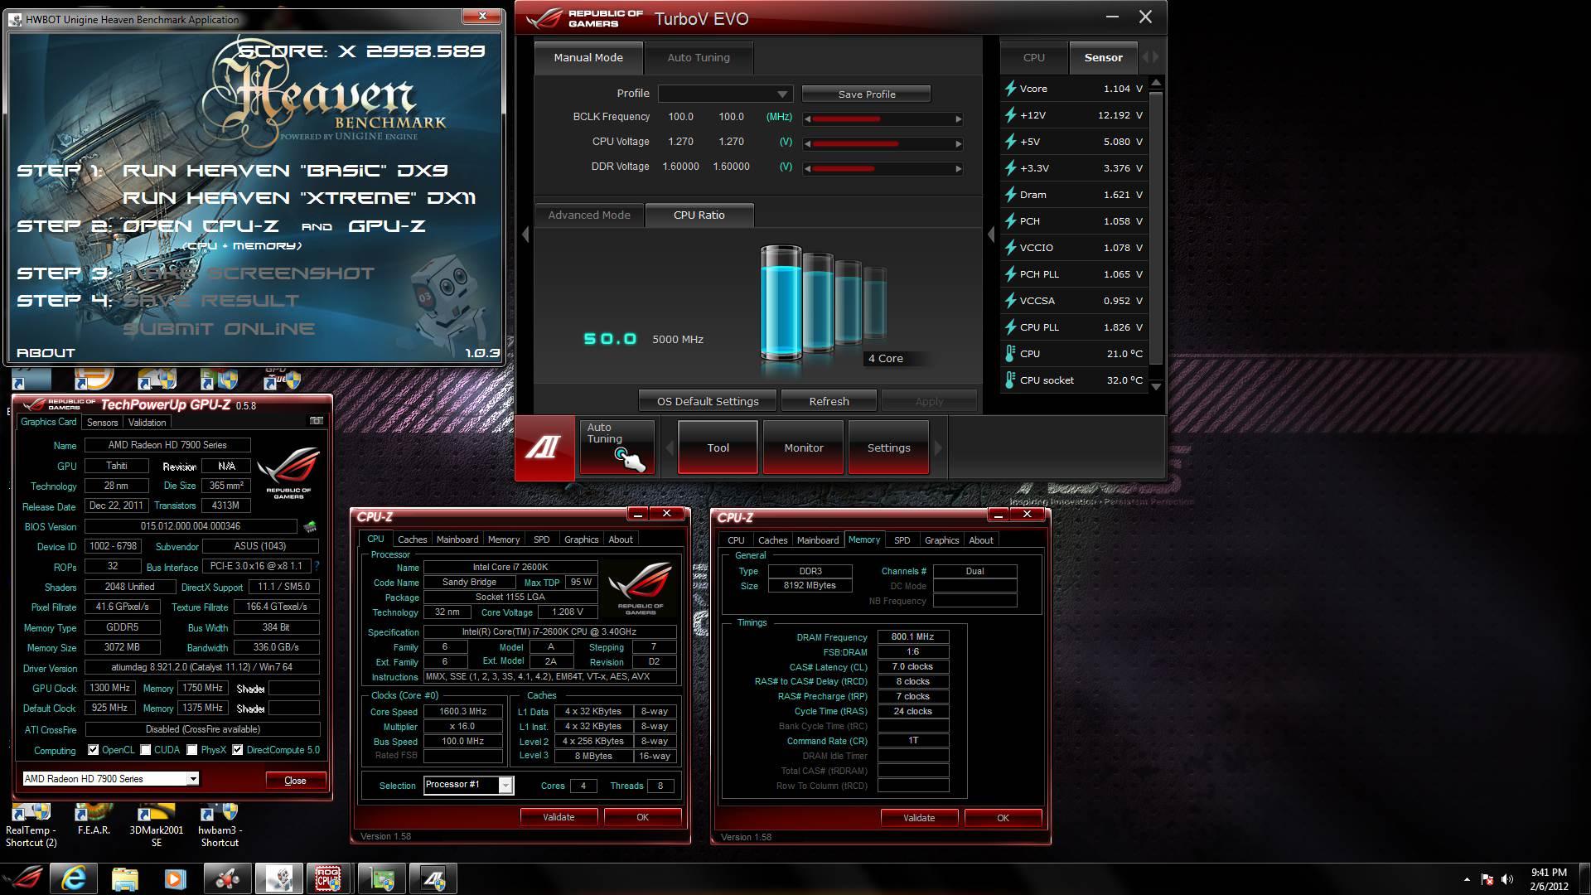Click Vcore lightning sensor icon
1591x895 pixels.
coord(1010,88)
